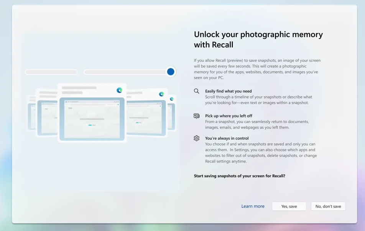Click the gear icon beside 'You're always in control'
Image resolution: width=365 pixels, height=231 pixels.
coord(196,138)
